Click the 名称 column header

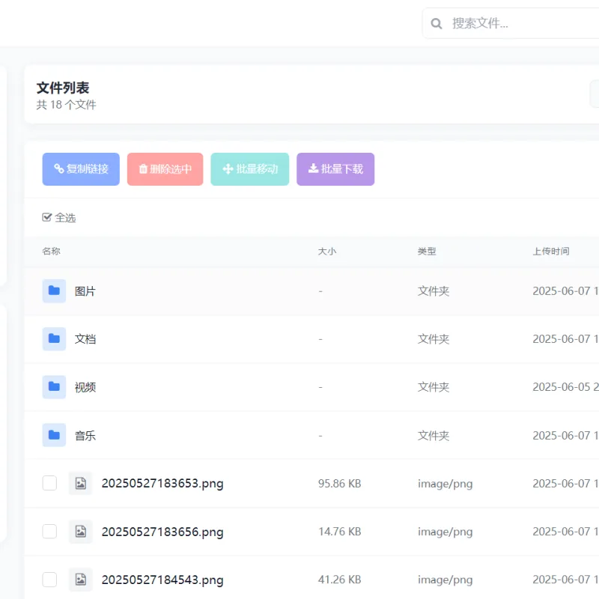[51, 251]
